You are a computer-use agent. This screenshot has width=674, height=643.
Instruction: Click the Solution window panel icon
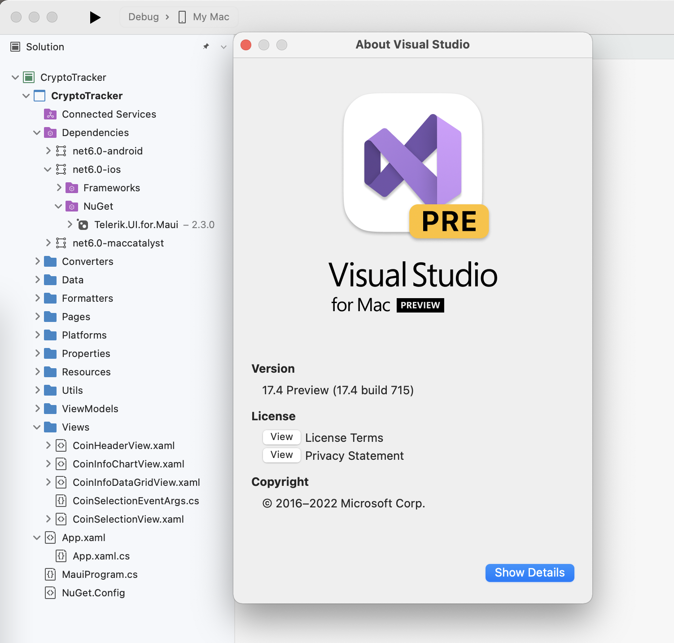tap(15, 47)
